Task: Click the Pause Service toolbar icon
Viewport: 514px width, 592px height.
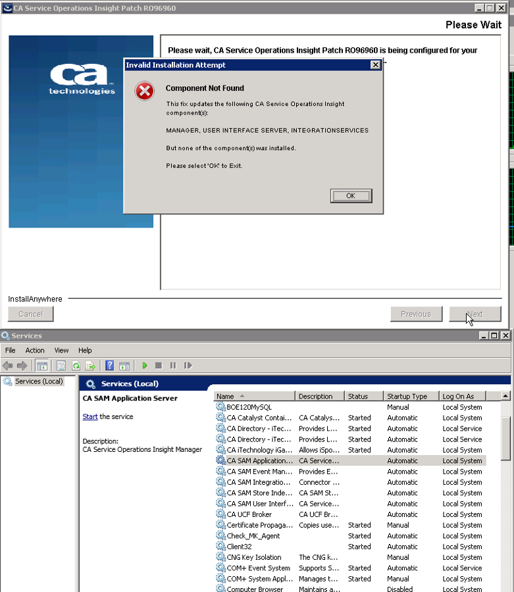Action: [173, 366]
